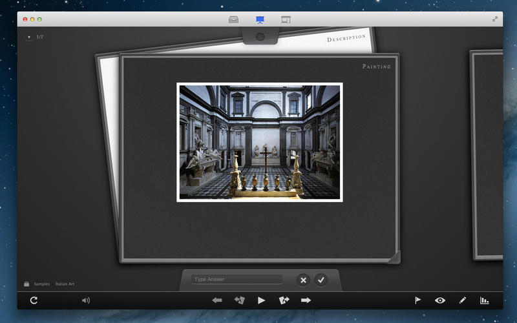Open the library inbox view icon

tap(233, 20)
